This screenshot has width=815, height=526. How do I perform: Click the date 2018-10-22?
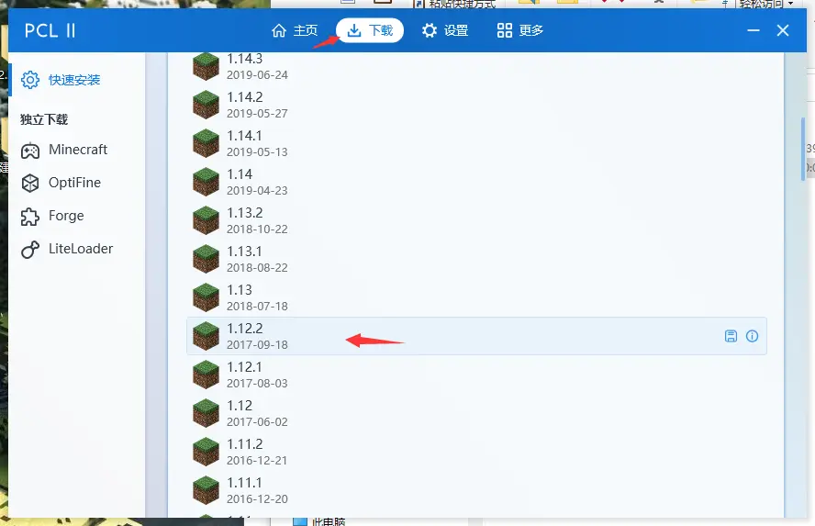click(x=257, y=229)
